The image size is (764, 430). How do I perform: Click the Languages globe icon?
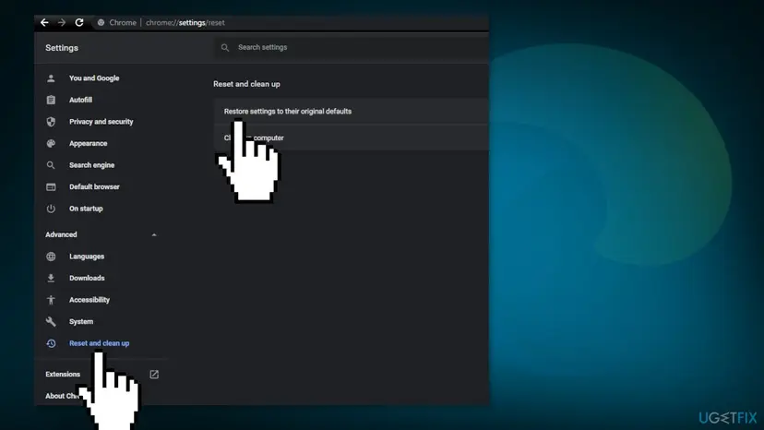click(x=51, y=257)
